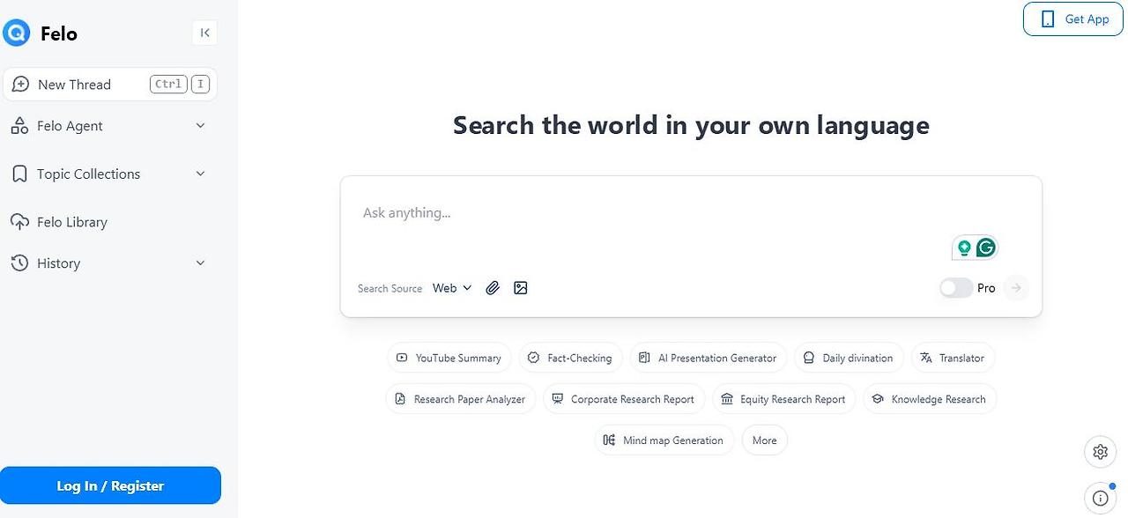Screen dimensions: 1128x518
Task: Click the Felo logo icon
Action: [16, 33]
